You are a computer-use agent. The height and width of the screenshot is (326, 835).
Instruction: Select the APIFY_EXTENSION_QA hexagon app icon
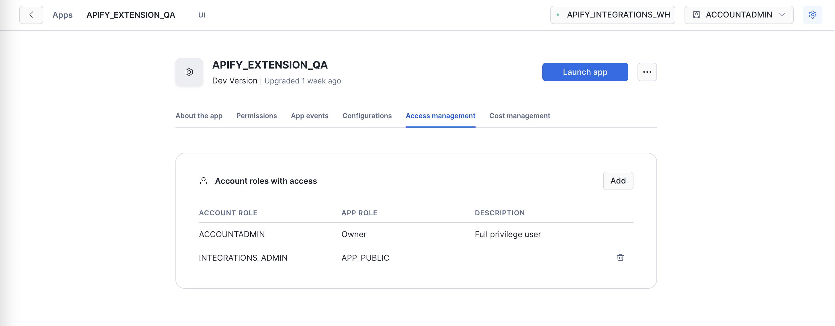(189, 72)
